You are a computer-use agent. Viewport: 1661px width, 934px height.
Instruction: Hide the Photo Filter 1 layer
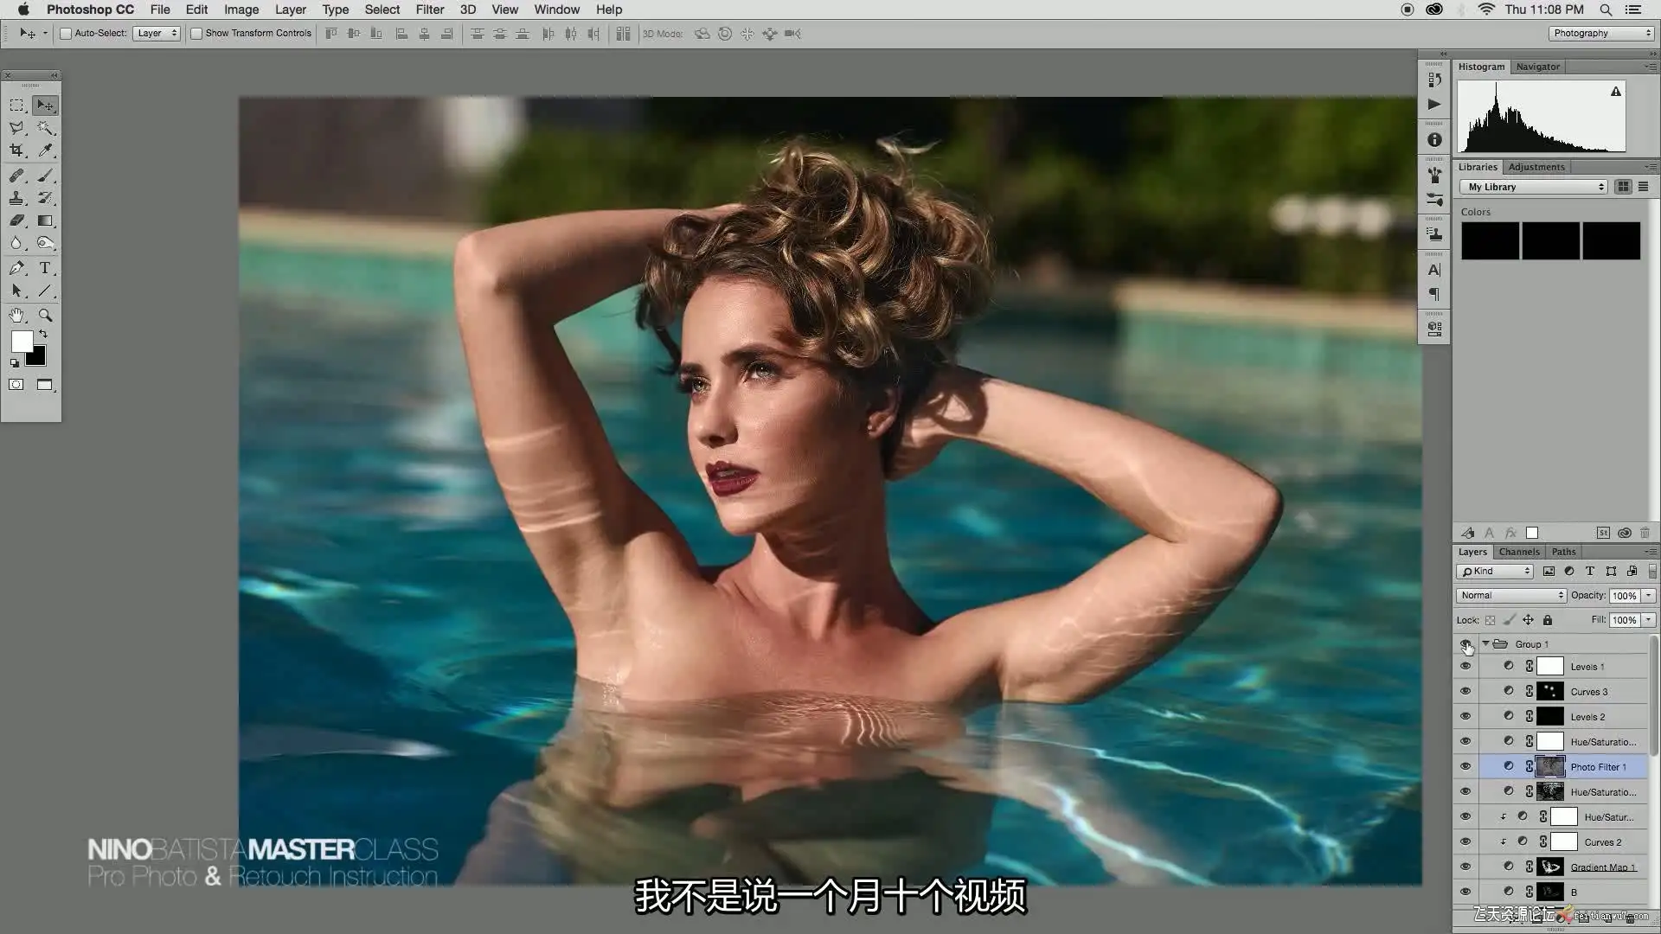click(1465, 767)
